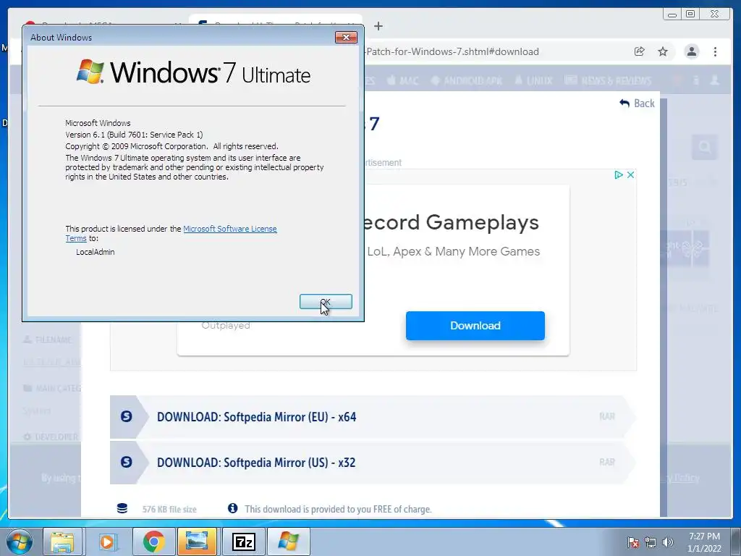Share this page from Chrome's address bar

point(639,51)
